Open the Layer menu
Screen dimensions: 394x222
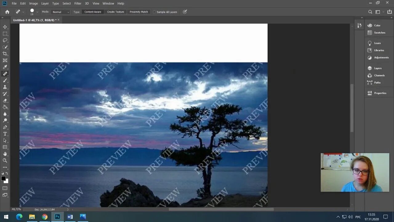(45, 3)
